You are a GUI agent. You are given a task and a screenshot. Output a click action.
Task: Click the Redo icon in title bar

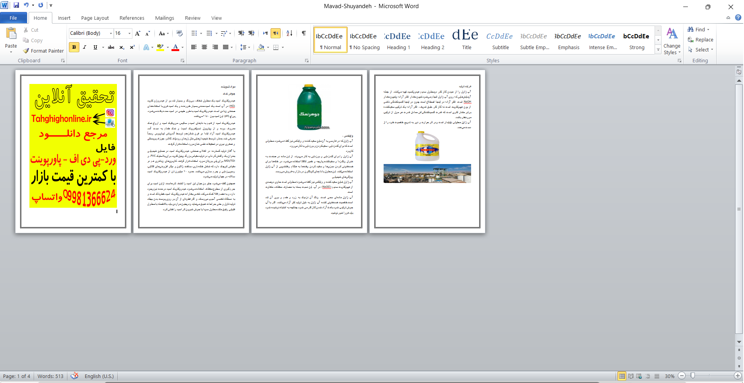click(41, 5)
